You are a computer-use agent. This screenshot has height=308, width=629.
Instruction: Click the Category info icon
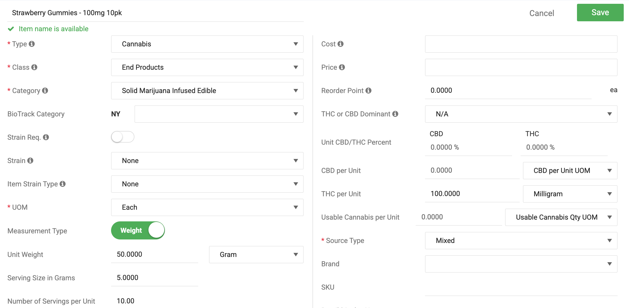tap(45, 90)
